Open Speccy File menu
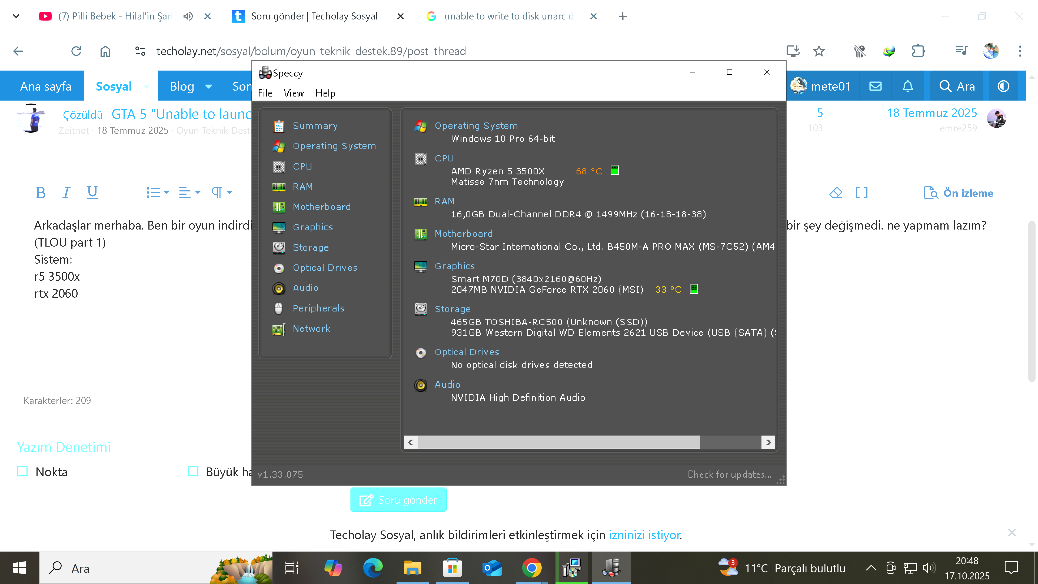 (265, 93)
